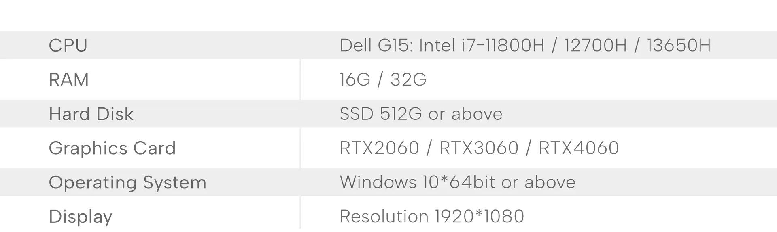777x232 pixels.
Task: Select the Display row label
Action: (x=81, y=216)
